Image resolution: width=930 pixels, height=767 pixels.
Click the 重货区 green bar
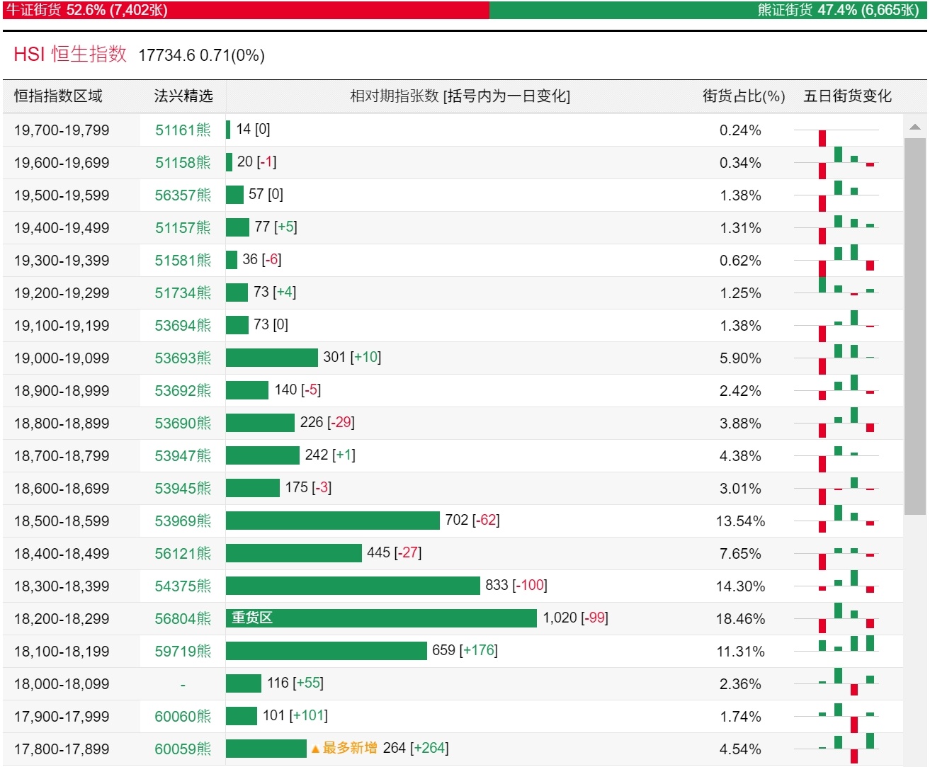[x=381, y=618]
